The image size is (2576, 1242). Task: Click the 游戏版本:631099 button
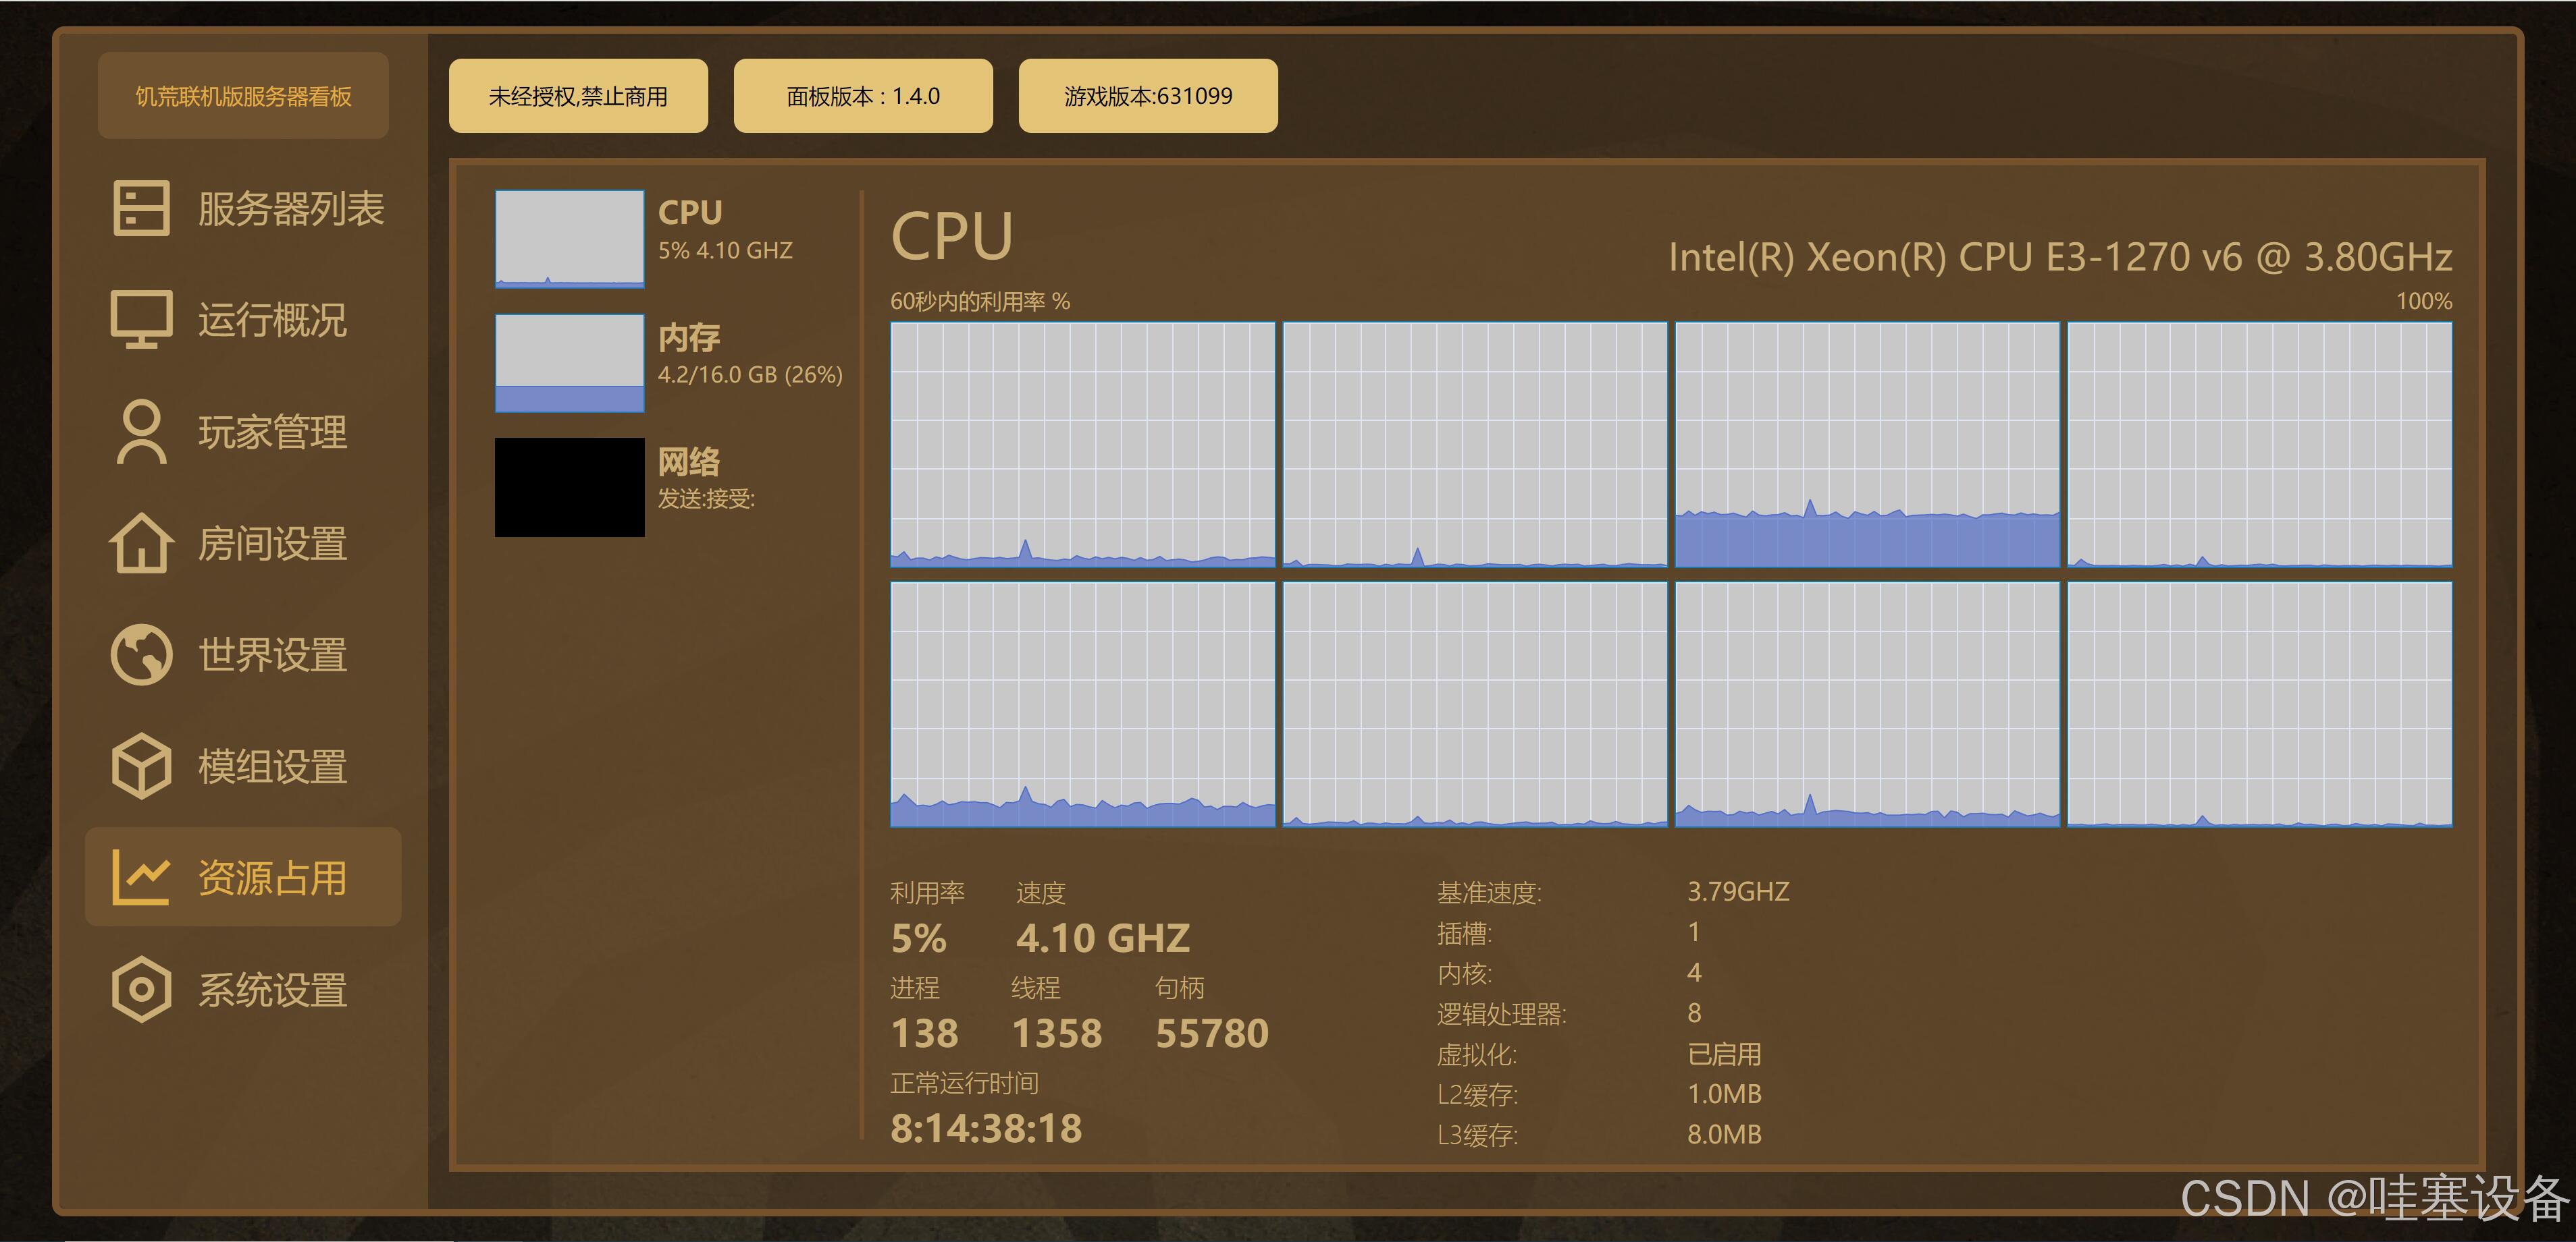tap(1148, 96)
